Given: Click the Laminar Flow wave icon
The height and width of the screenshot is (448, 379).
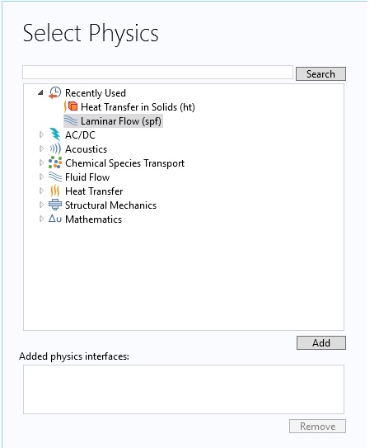Looking at the screenshot, I should tap(71, 120).
